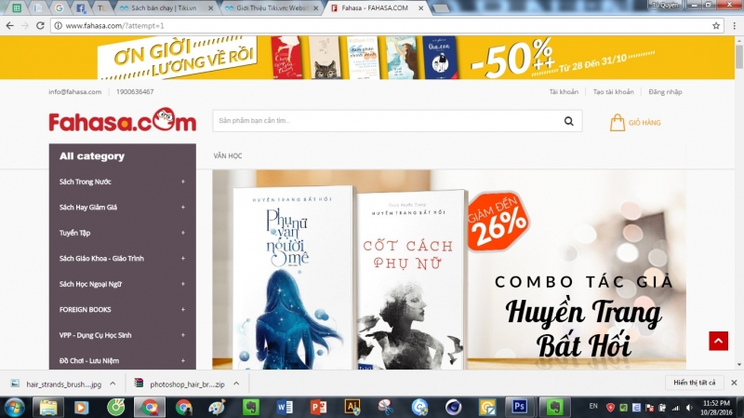Open the shopping bag cart icon

(617, 122)
